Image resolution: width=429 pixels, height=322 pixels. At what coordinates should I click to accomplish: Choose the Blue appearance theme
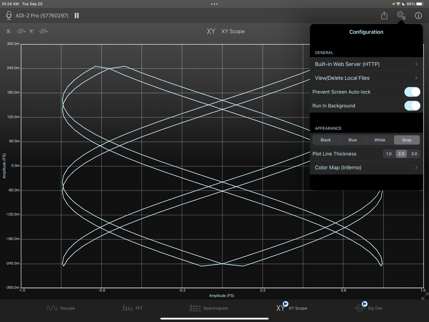[353, 140]
